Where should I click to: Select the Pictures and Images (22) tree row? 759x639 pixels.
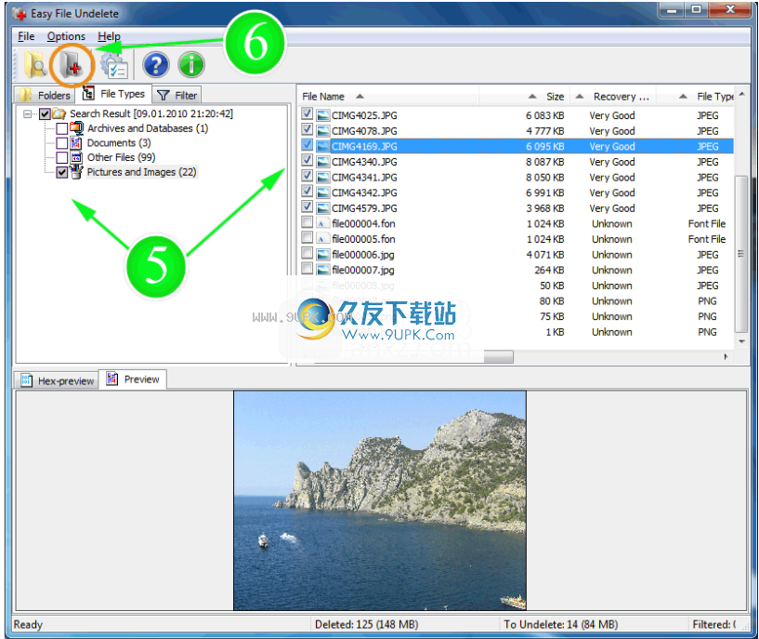[141, 172]
